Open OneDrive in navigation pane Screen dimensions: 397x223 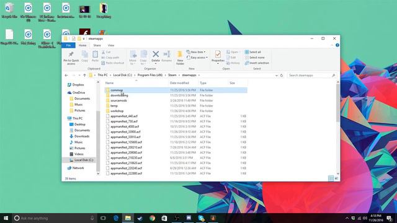[76, 92]
